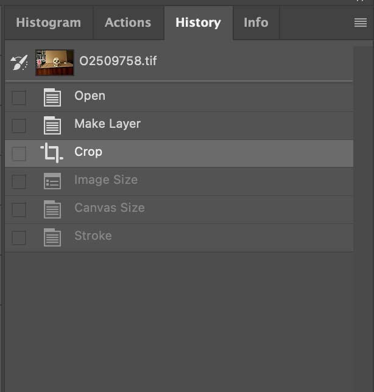Click the history brush source icon beside snapshot

point(19,62)
